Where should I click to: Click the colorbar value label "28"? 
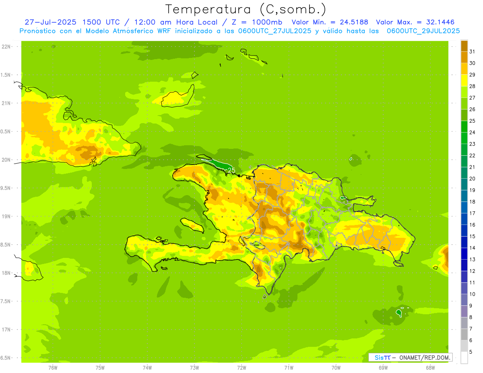coord(472,86)
